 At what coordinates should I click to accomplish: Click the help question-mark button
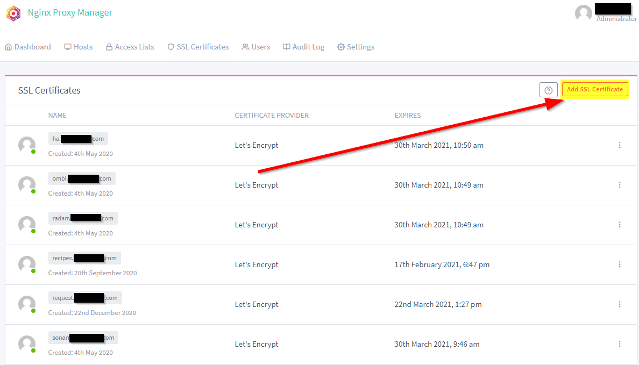point(548,90)
